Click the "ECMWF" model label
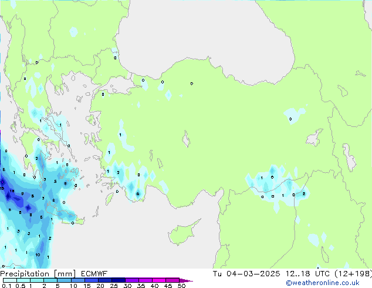 [x=94, y=274]
